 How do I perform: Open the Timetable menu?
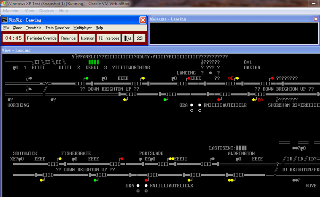click(33, 28)
